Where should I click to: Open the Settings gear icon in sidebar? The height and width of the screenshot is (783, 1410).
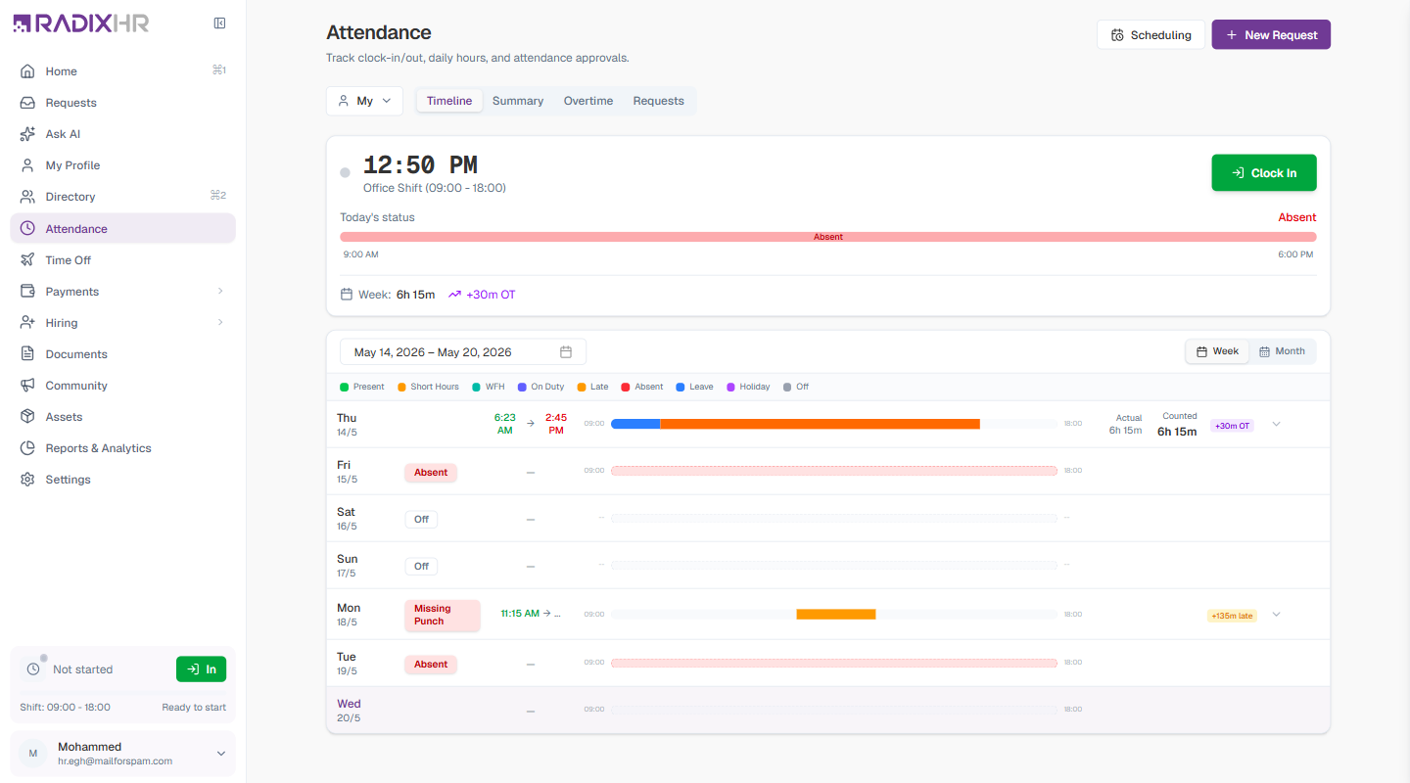[27, 480]
